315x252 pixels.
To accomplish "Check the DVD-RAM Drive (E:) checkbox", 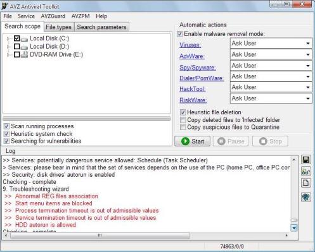I will 17,54.
